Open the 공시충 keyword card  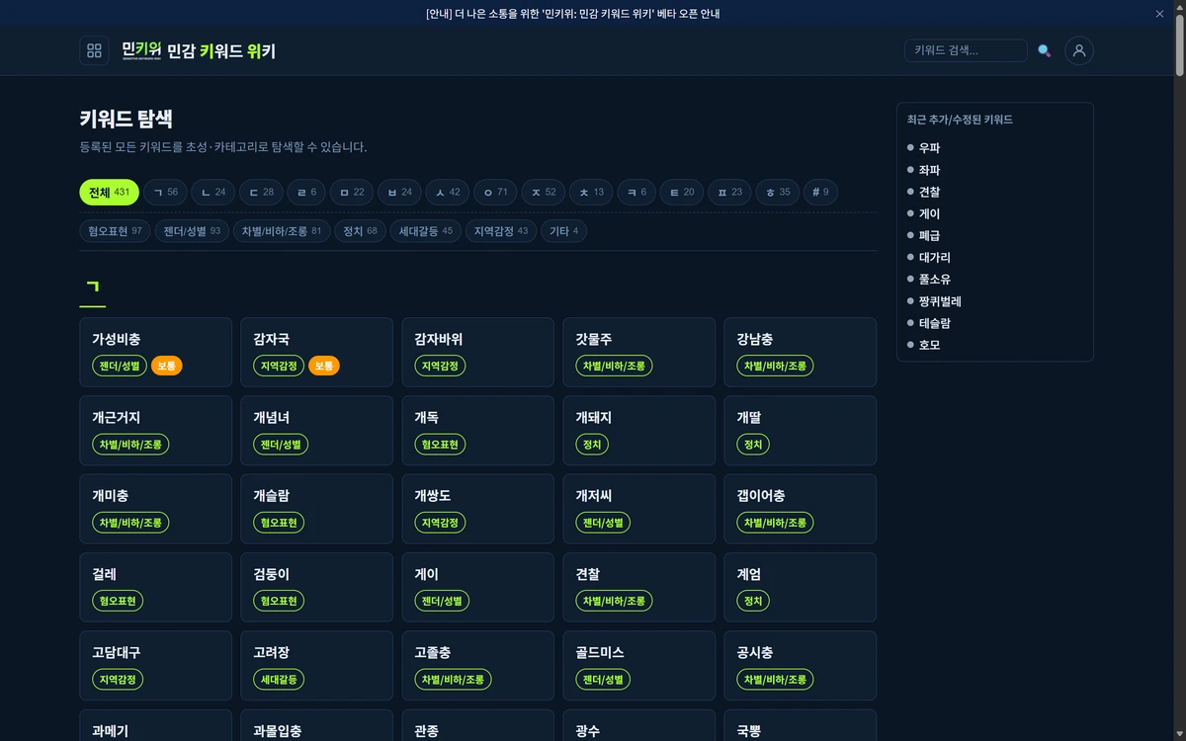point(800,666)
